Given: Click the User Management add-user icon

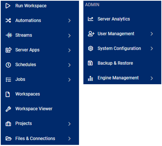Looking at the screenshot, I should (91, 34).
